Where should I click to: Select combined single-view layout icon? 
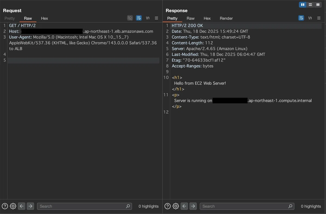coord(318,5)
